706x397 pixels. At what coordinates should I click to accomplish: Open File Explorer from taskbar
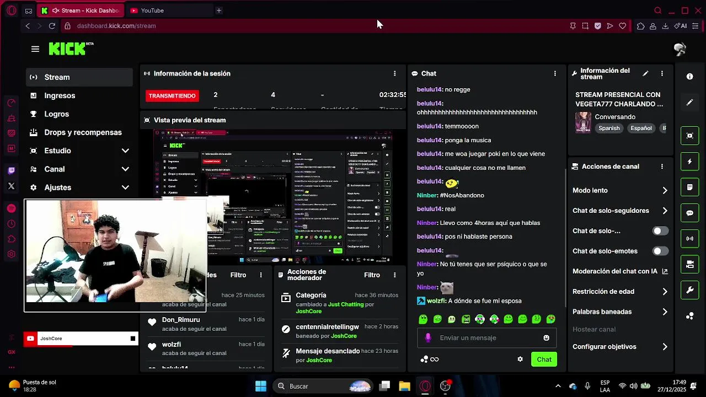pyautogui.click(x=404, y=386)
